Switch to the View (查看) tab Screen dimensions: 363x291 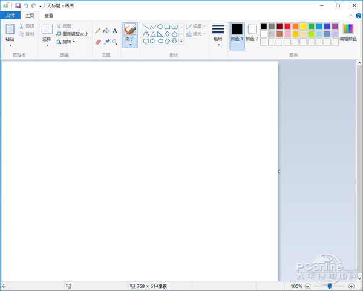[x=49, y=16]
